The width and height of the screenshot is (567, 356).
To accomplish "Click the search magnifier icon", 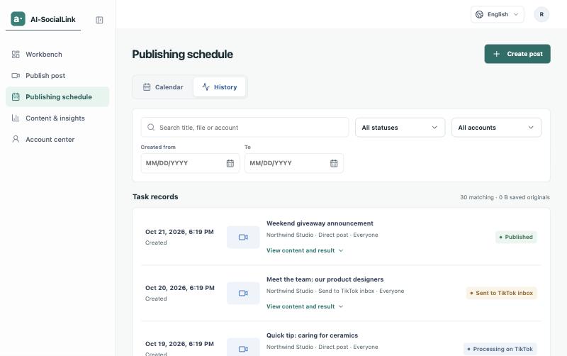I will point(151,128).
